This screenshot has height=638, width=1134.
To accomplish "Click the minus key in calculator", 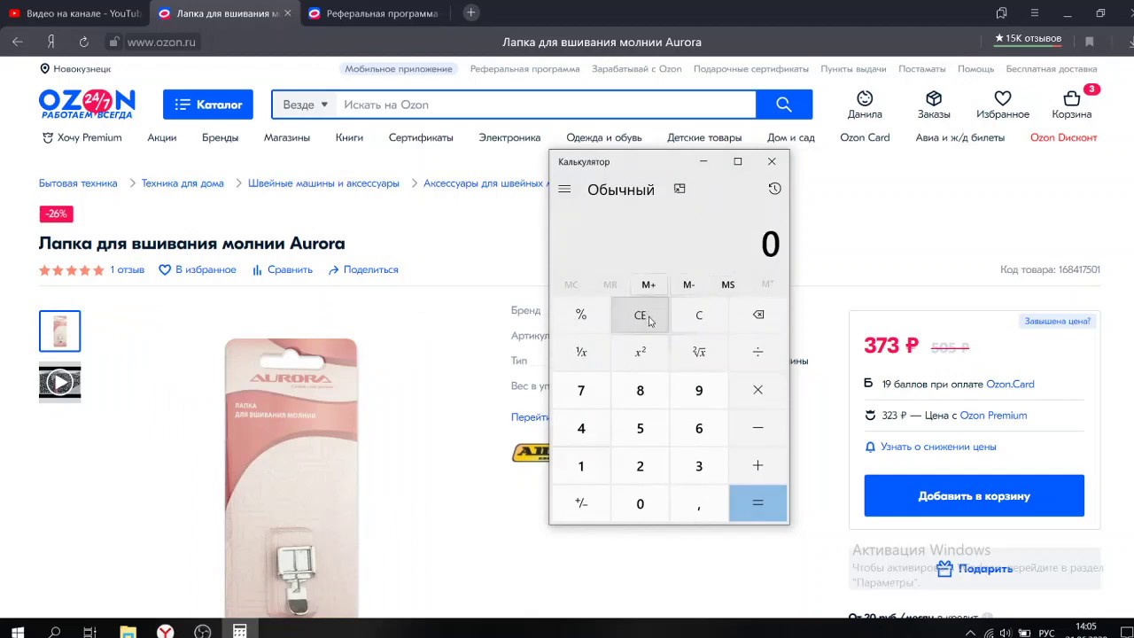I will coord(757,429).
